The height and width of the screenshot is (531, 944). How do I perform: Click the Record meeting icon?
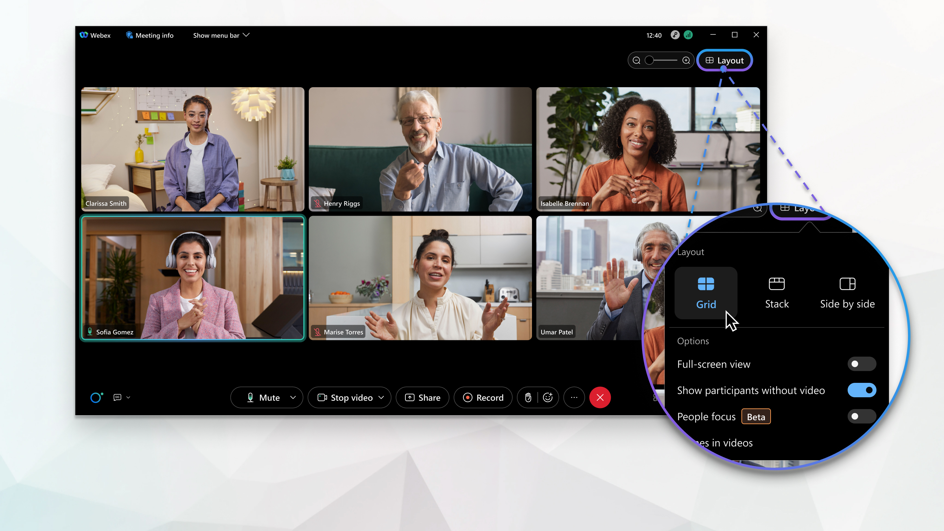483,398
